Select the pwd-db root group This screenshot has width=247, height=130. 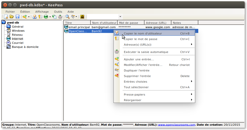13,23
